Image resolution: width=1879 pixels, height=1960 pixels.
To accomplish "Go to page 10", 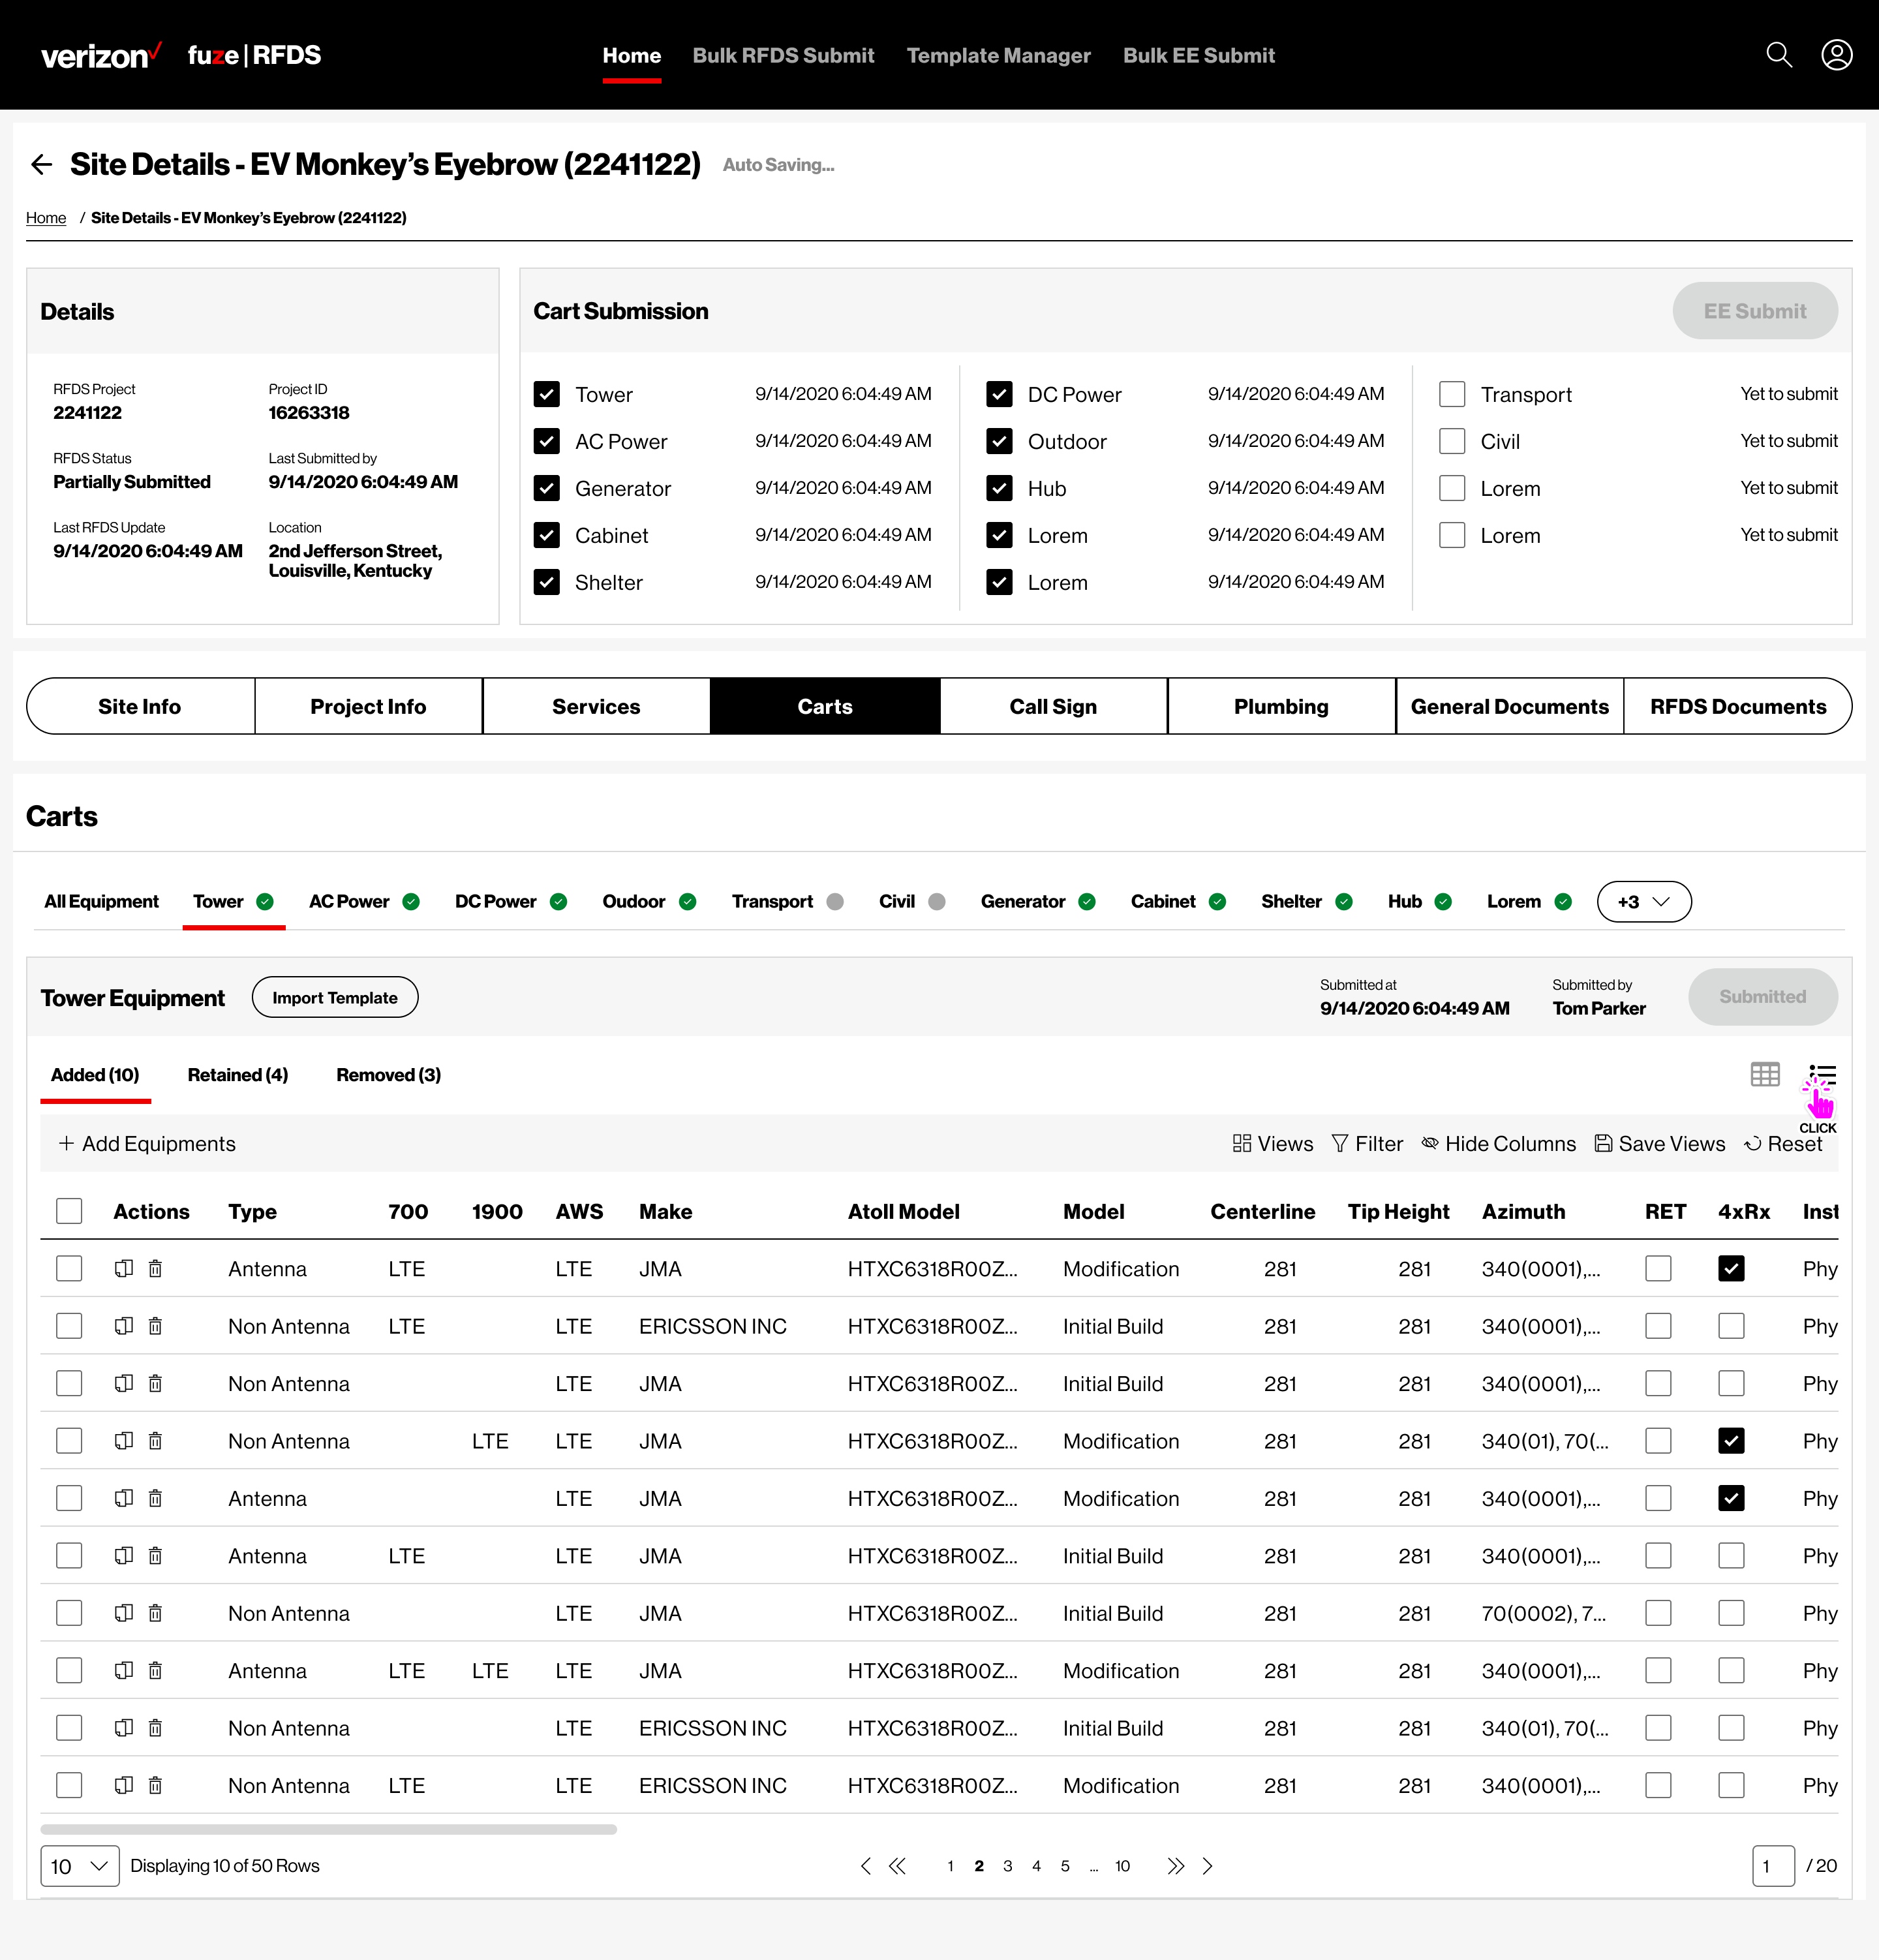I will point(1122,1866).
